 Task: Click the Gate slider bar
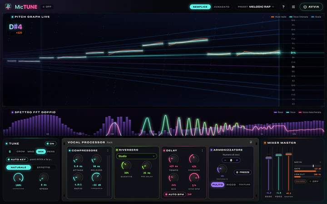pos(307,171)
